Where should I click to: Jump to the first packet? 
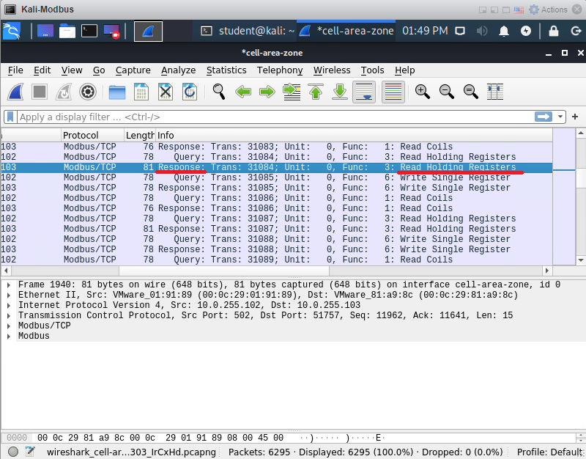(x=316, y=92)
